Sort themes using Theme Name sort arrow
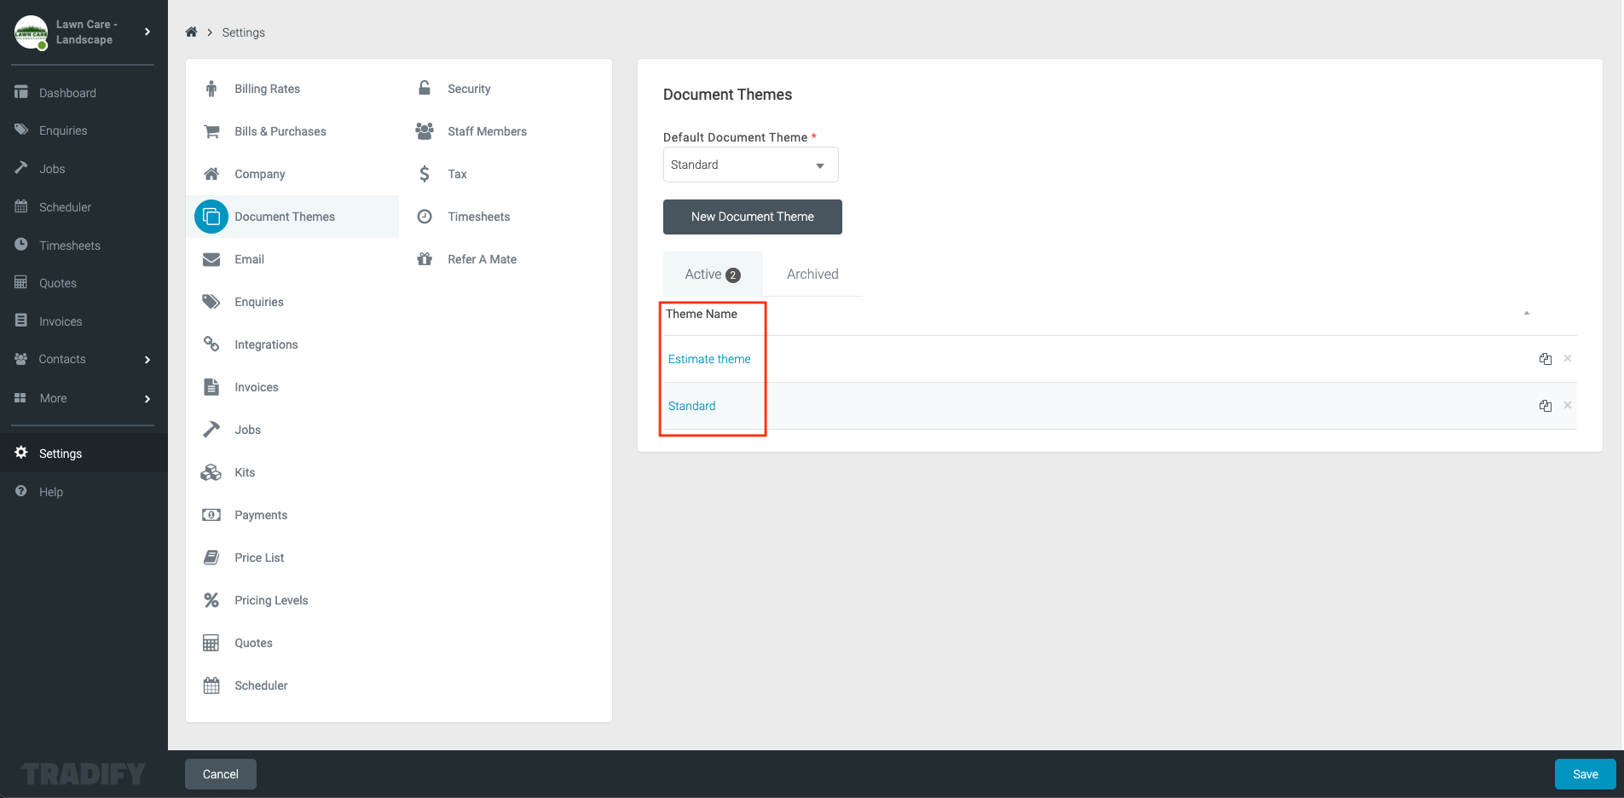 tap(1526, 314)
